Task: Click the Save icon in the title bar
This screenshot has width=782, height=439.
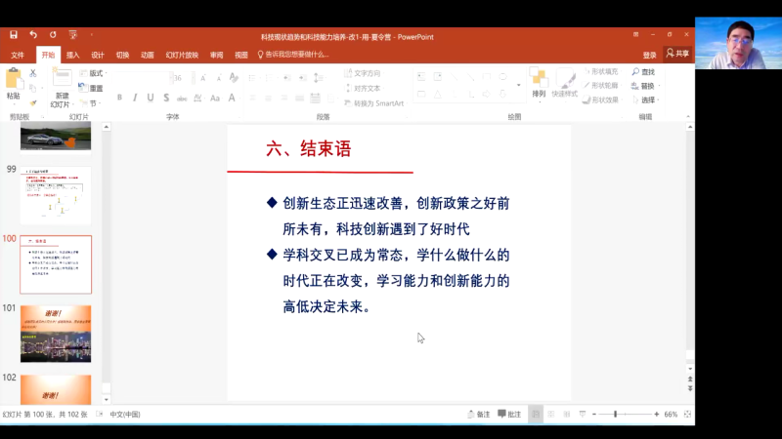Action: click(x=14, y=35)
